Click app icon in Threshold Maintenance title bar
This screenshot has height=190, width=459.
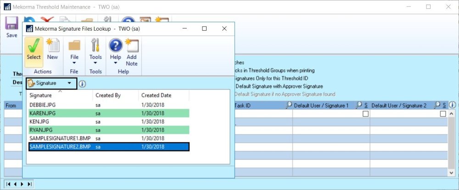click(7, 6)
